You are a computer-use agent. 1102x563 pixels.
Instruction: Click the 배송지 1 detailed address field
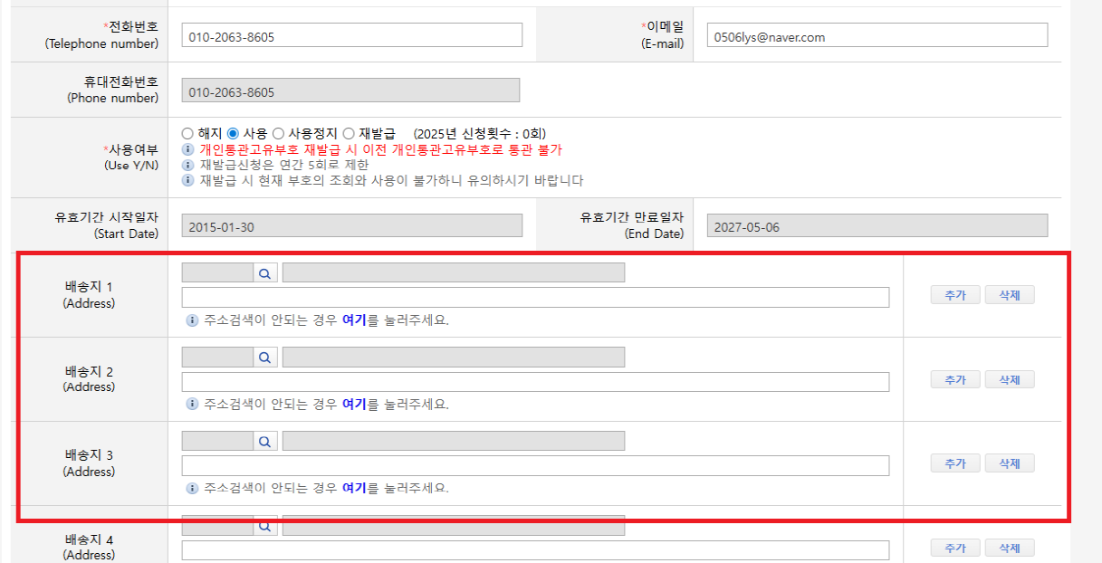(535, 298)
